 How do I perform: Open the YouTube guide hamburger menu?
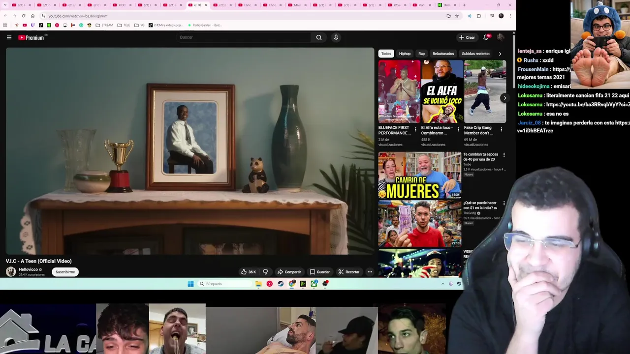(x=9, y=37)
